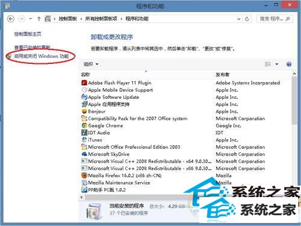Open 启用或关闭 Windows 功能 link
This screenshot has width=301, height=226.
point(42,56)
